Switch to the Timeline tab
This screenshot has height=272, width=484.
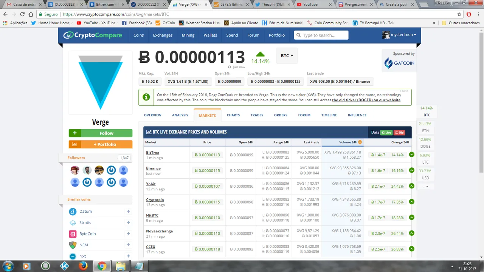tap(329, 115)
